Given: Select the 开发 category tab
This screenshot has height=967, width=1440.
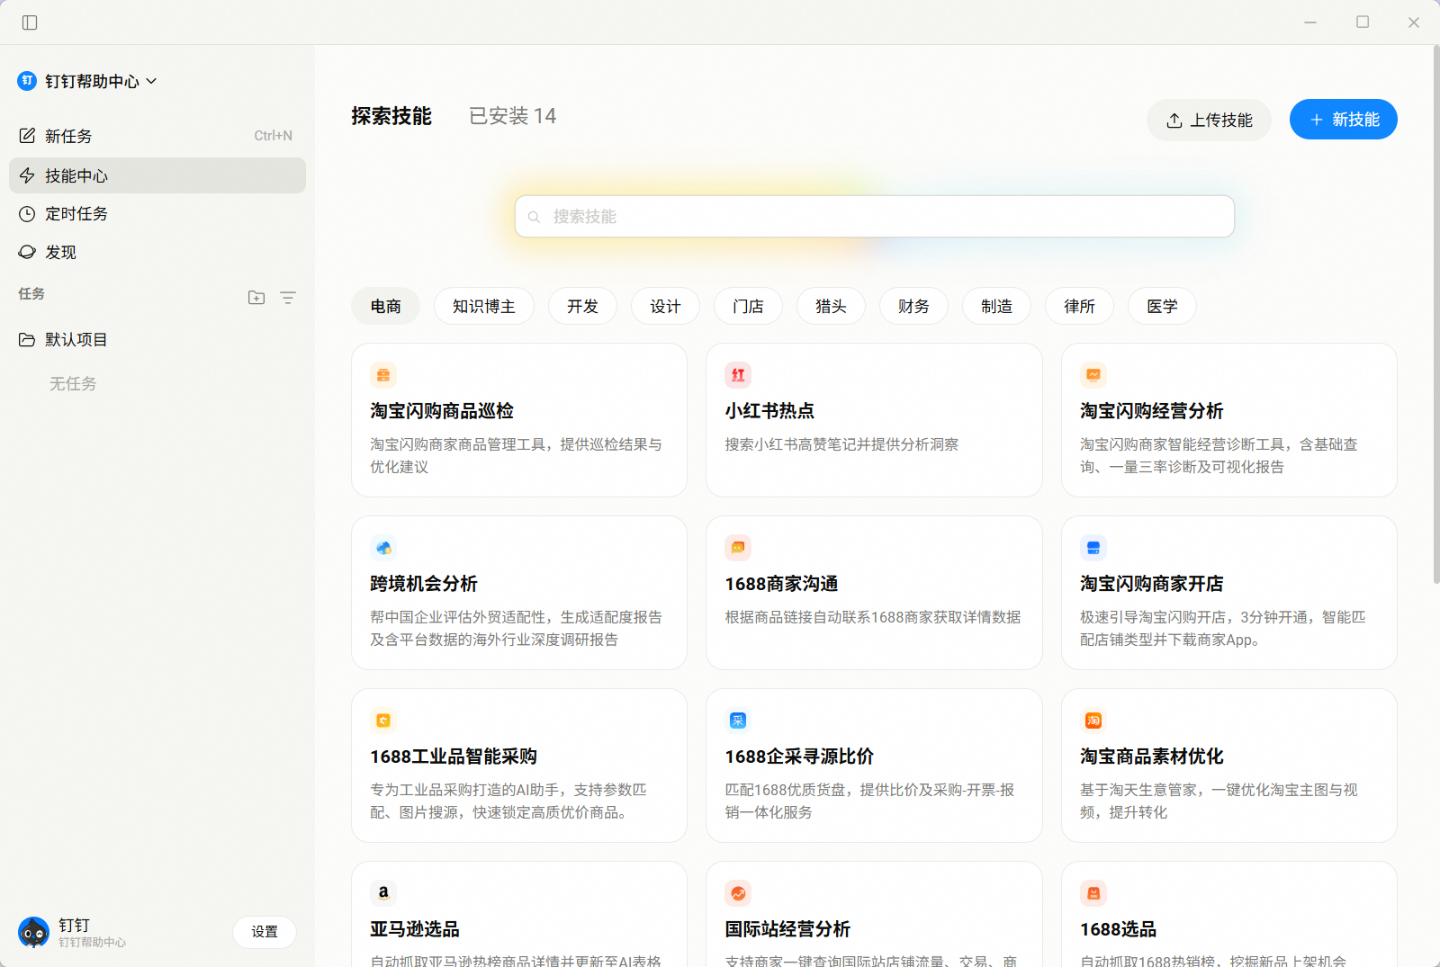Looking at the screenshot, I should pos(582,306).
